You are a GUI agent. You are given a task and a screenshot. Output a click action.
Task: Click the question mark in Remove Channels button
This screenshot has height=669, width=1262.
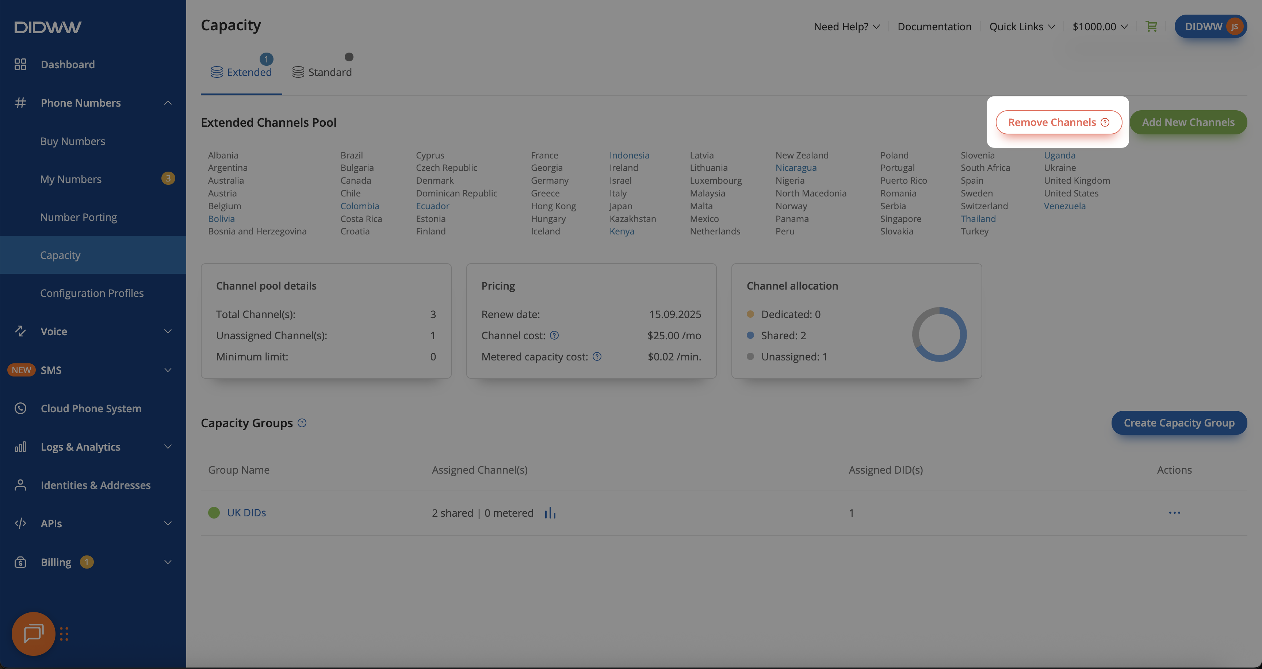[x=1105, y=122]
